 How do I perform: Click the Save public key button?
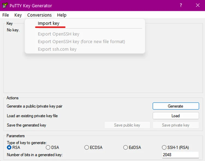pos(127,125)
